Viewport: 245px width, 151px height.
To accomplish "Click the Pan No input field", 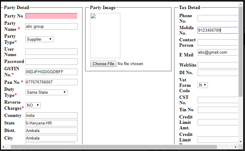I will (51, 82).
